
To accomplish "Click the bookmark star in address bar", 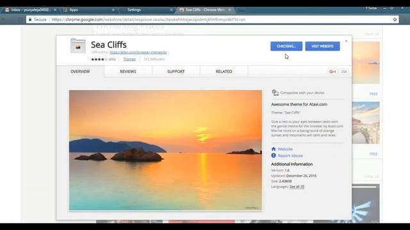I will 395,20.
